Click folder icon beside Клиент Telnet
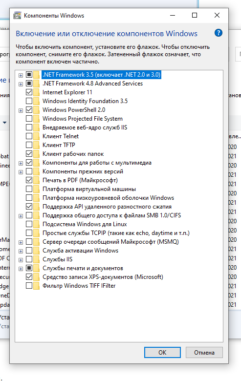 37,136
